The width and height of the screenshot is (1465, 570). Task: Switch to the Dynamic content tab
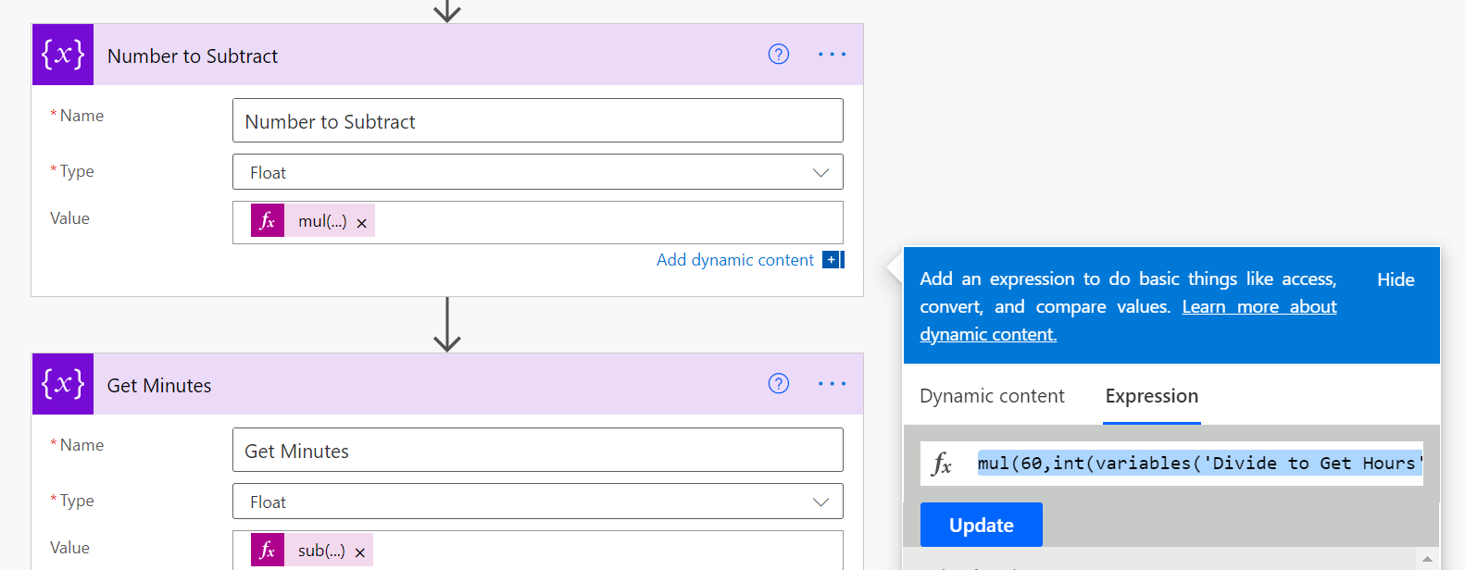click(x=992, y=396)
